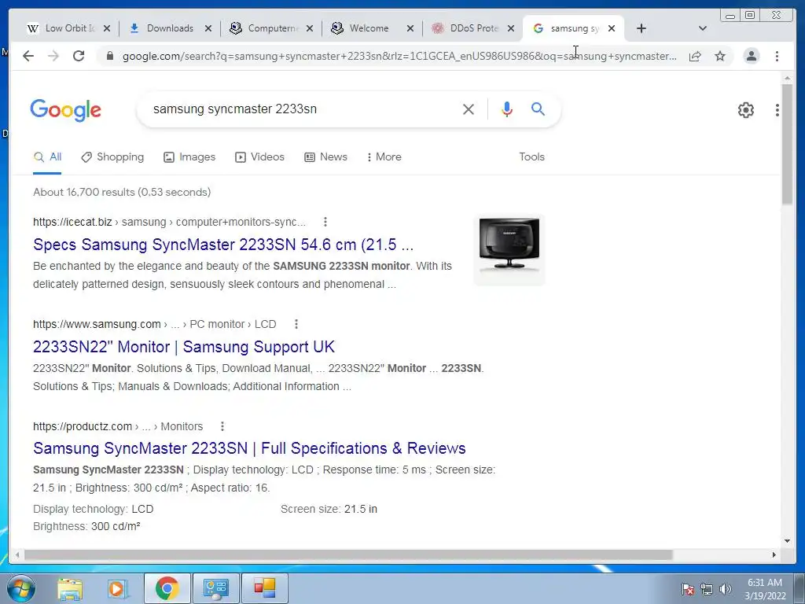The width and height of the screenshot is (805, 604).
Task: Bookmark this page with the star icon
Action: point(720,56)
